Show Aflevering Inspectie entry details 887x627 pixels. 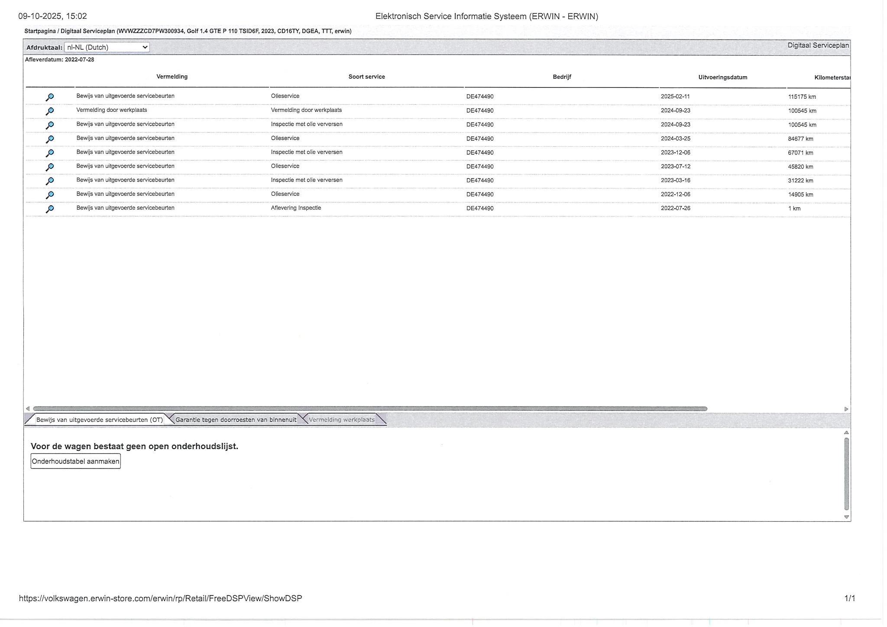point(50,209)
